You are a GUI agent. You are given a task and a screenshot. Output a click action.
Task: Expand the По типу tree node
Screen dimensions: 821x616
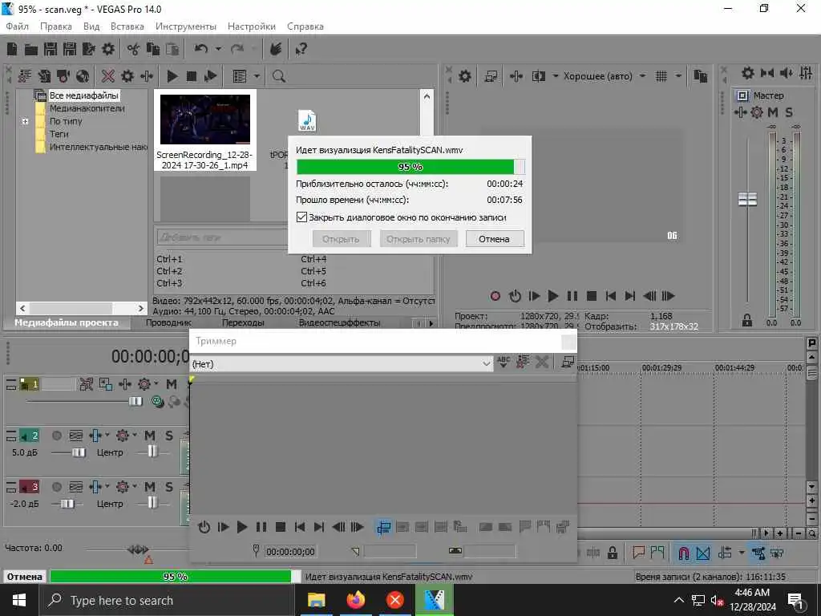[x=25, y=122]
